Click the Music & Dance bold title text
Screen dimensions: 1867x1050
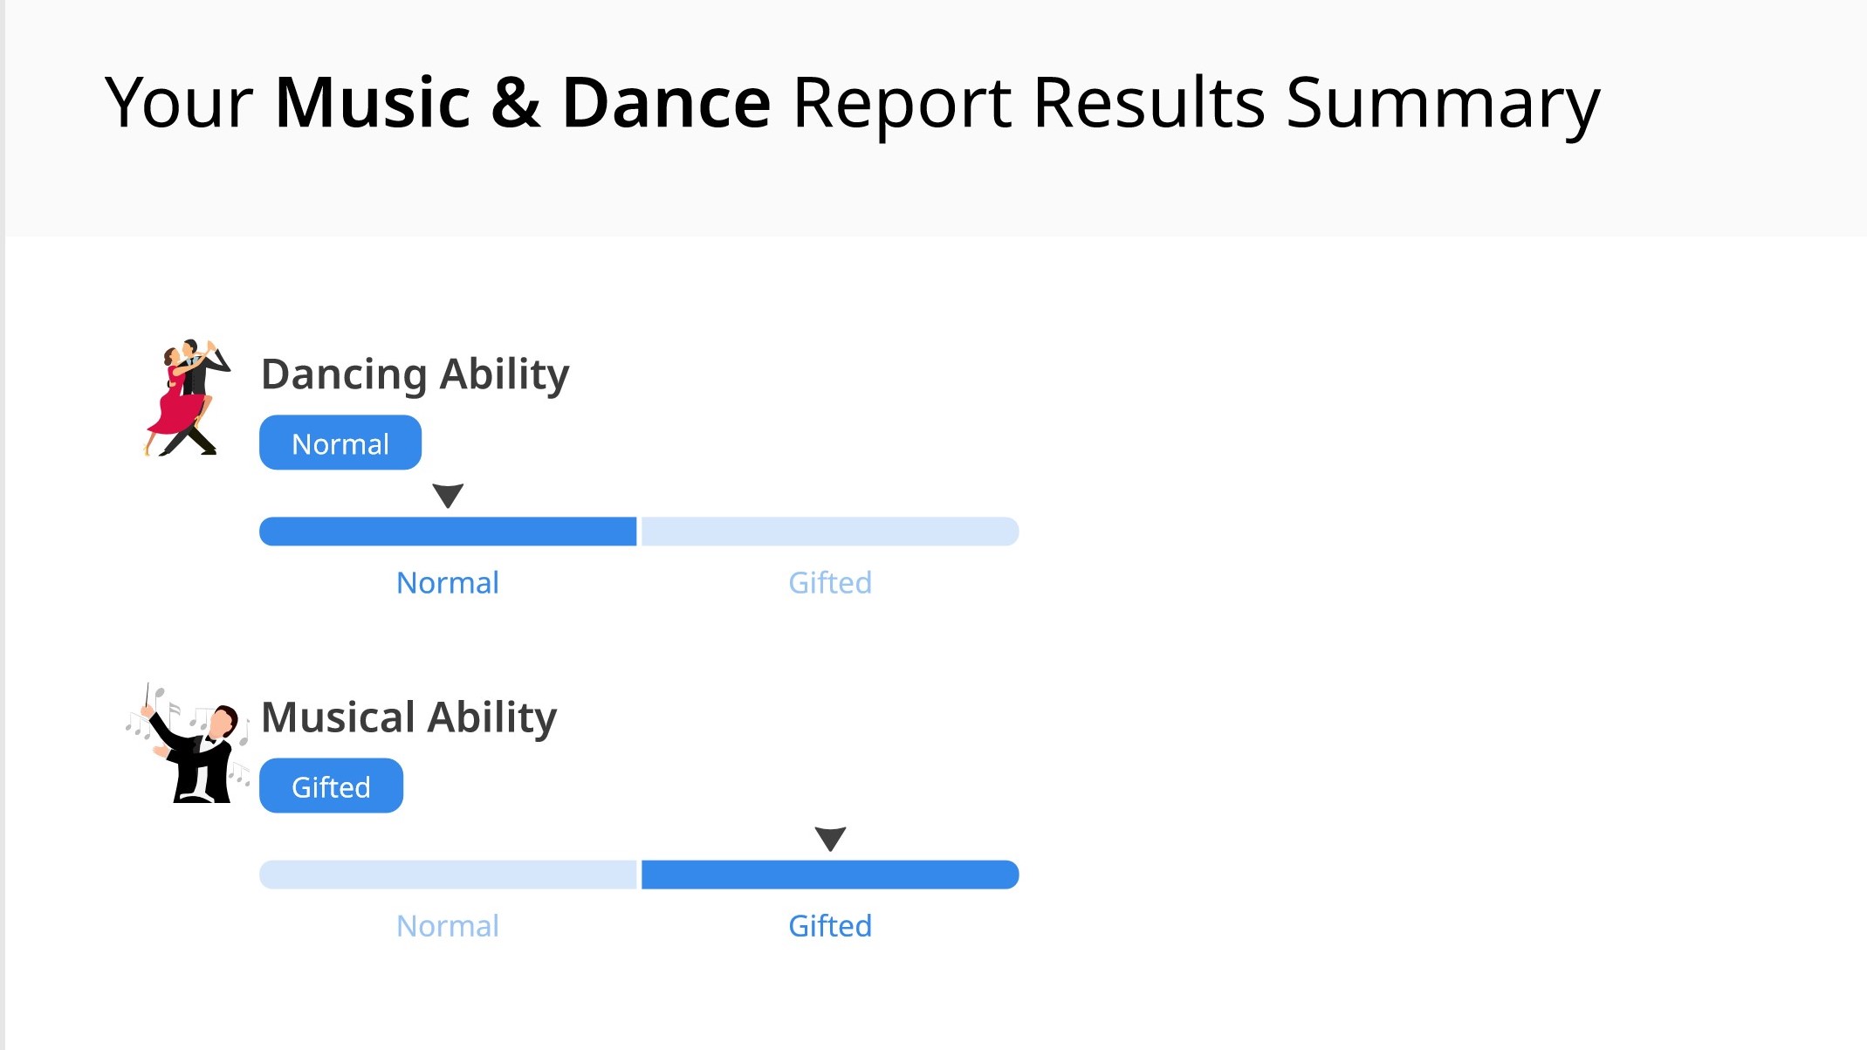(x=523, y=103)
